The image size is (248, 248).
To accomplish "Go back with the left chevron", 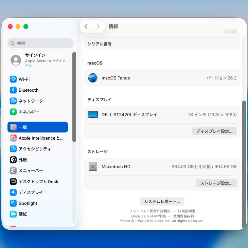I will [86, 26].
